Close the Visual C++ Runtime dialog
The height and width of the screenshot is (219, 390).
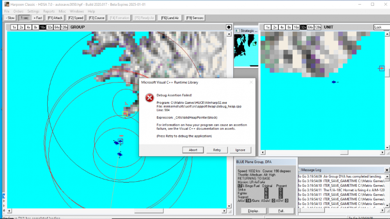point(251,82)
